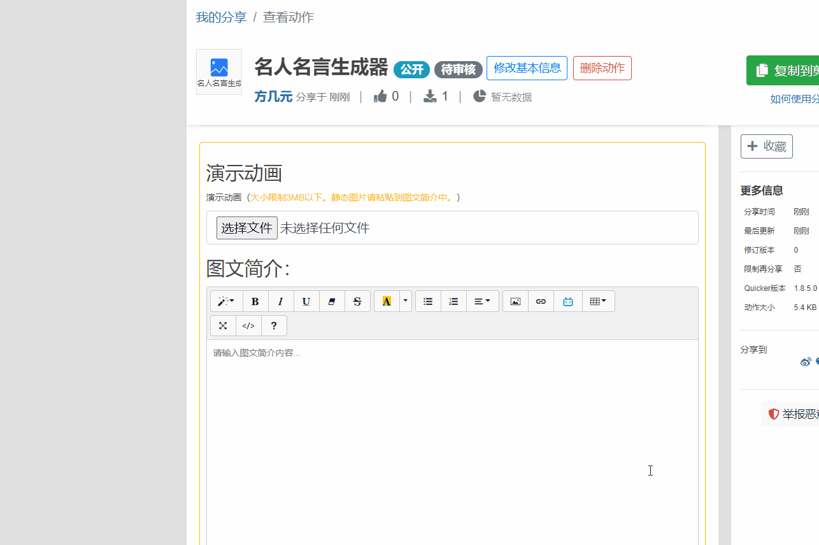Viewport: 819px width, 545px height.
Task: Toggle underline formatting
Action: point(306,301)
